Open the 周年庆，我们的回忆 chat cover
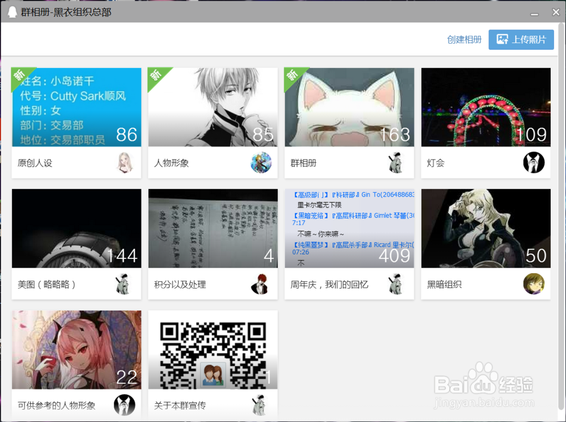The height and width of the screenshot is (422, 566). (349, 229)
